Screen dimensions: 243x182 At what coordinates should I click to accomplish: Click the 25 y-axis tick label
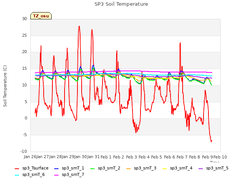point(24,35)
